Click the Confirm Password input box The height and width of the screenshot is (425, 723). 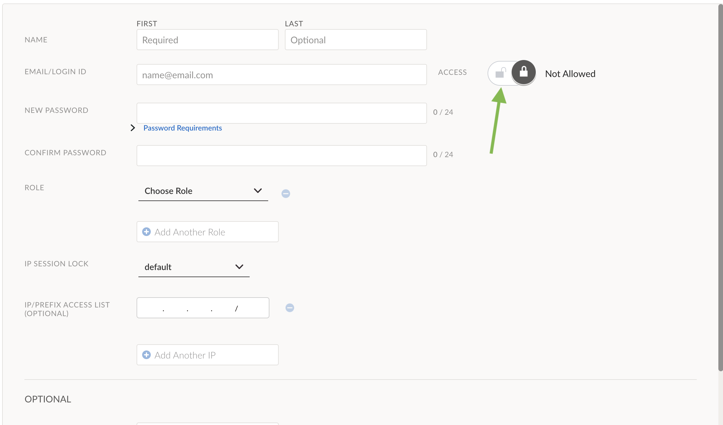tap(281, 156)
